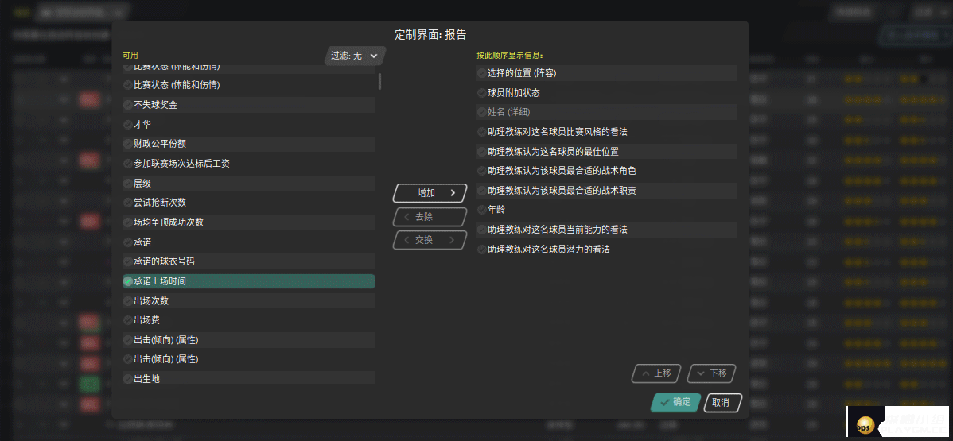The image size is (953, 441).
Task: Select the 承诺的球衣号码 row text
Action: tap(164, 261)
